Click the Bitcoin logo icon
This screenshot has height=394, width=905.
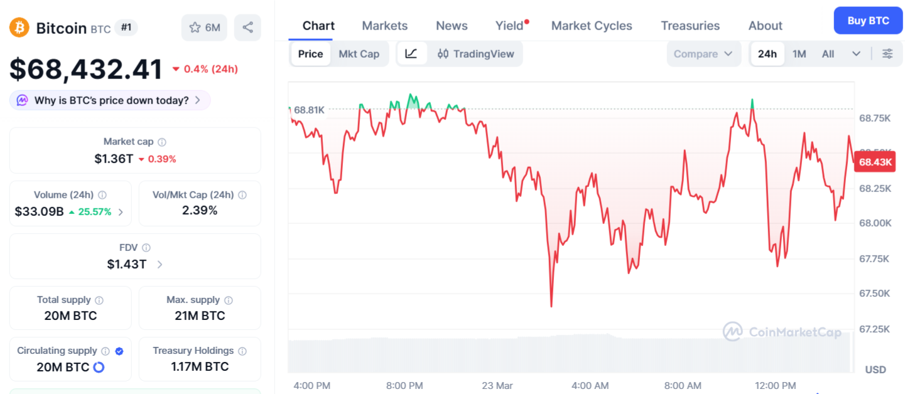[x=18, y=27]
